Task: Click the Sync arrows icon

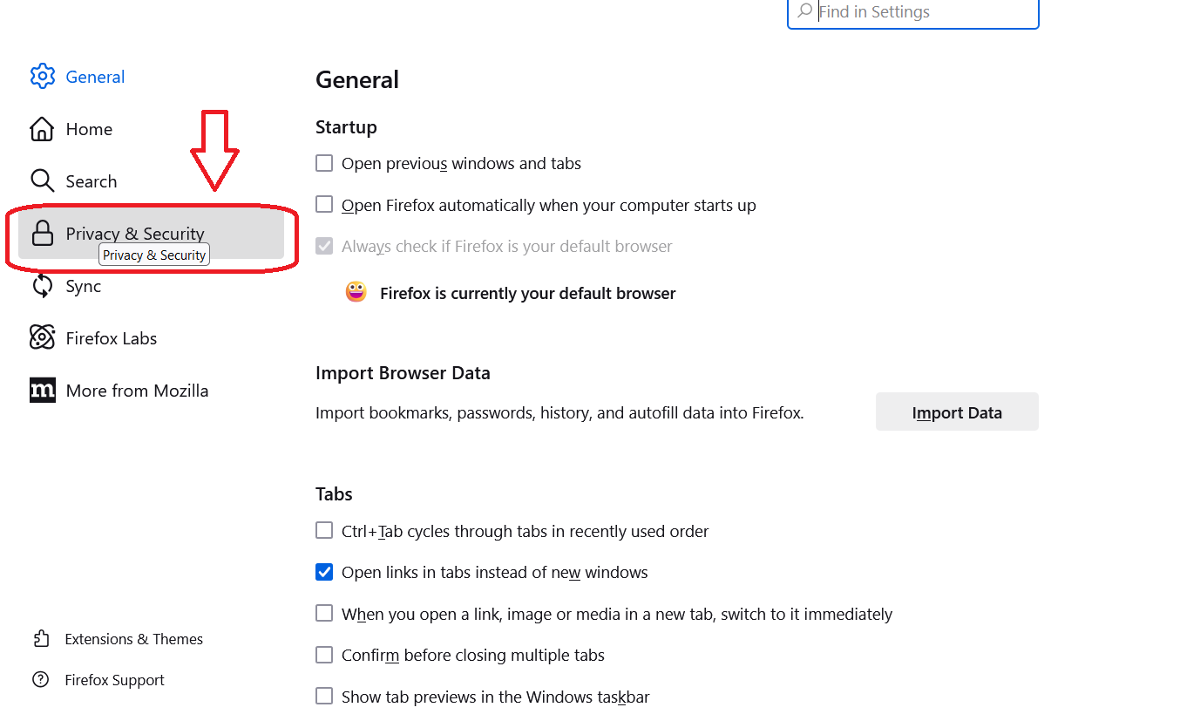Action: pyautogui.click(x=42, y=286)
